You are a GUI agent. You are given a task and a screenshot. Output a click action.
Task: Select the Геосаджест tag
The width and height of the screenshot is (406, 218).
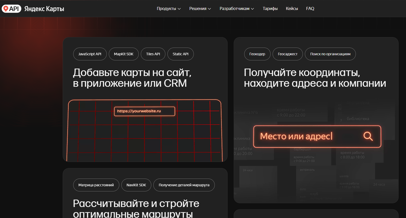(x=288, y=54)
